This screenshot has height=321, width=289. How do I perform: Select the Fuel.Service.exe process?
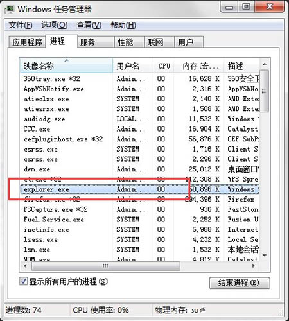point(139,220)
